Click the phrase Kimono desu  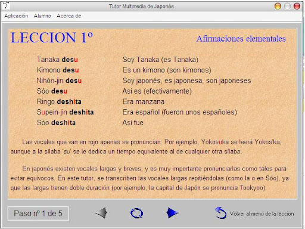click(x=58, y=70)
